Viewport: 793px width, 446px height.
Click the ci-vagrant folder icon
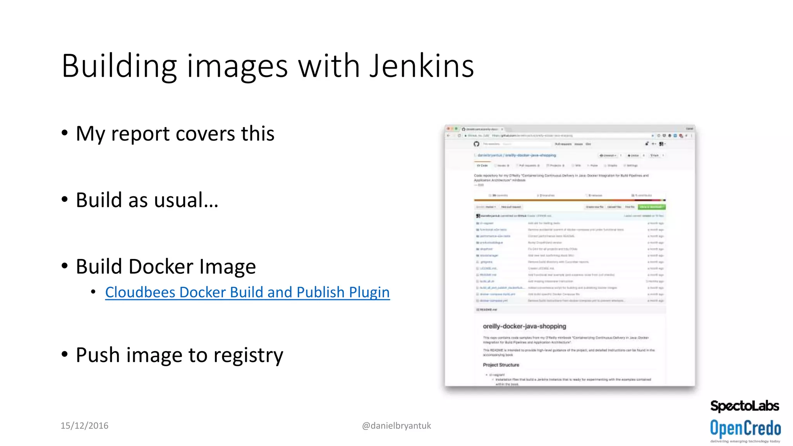[477, 223]
